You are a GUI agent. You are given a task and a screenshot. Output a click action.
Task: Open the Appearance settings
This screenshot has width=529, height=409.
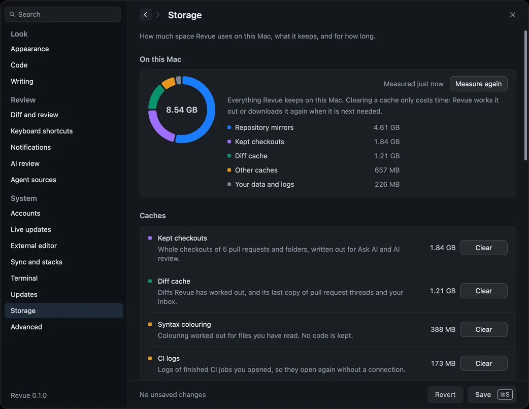(x=63, y=49)
